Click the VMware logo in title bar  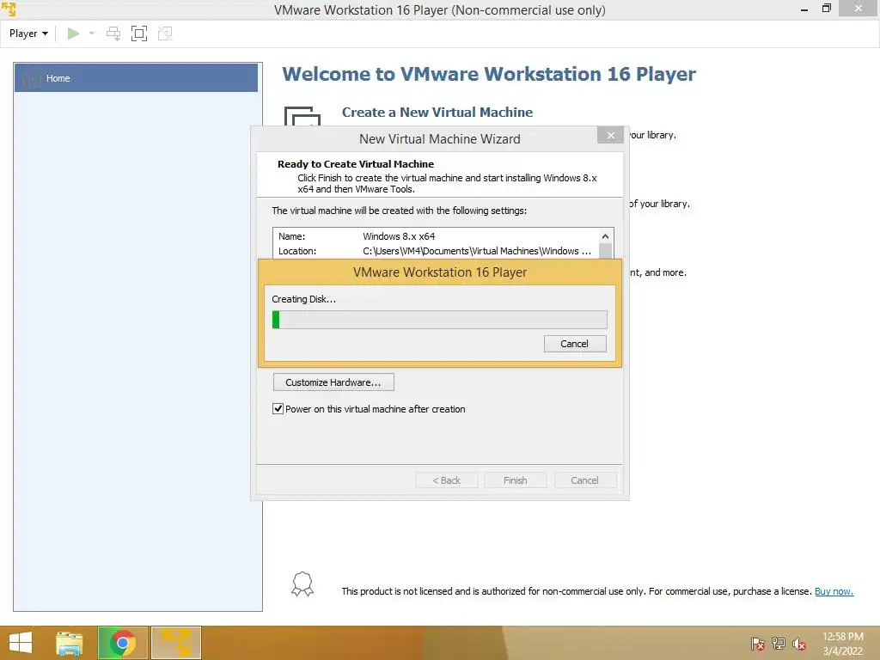point(9,9)
